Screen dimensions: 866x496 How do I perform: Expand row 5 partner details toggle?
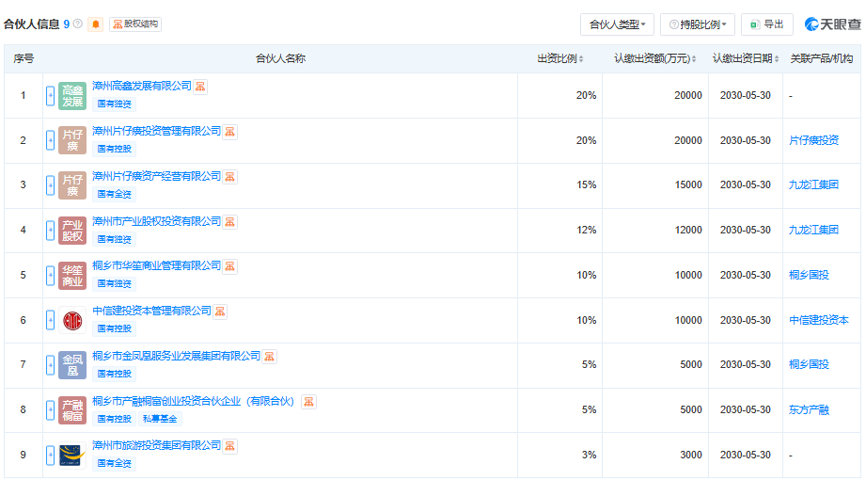pyautogui.click(x=51, y=276)
